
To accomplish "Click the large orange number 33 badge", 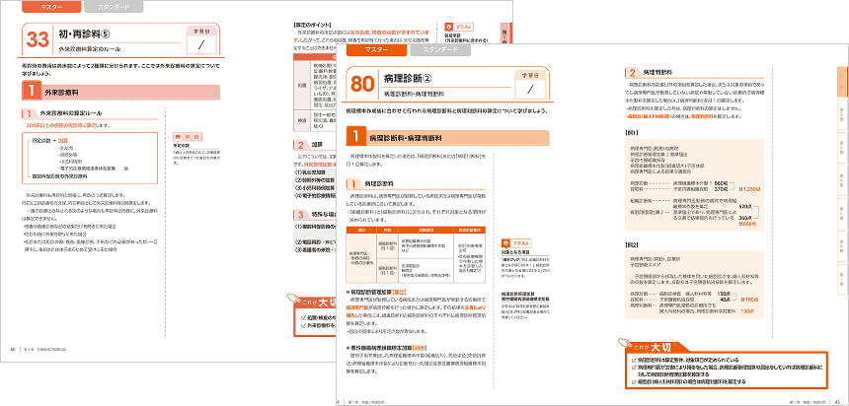I will (x=38, y=39).
